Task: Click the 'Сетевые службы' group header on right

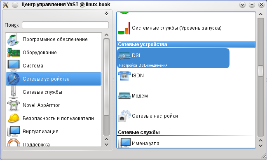Action: click(x=139, y=132)
